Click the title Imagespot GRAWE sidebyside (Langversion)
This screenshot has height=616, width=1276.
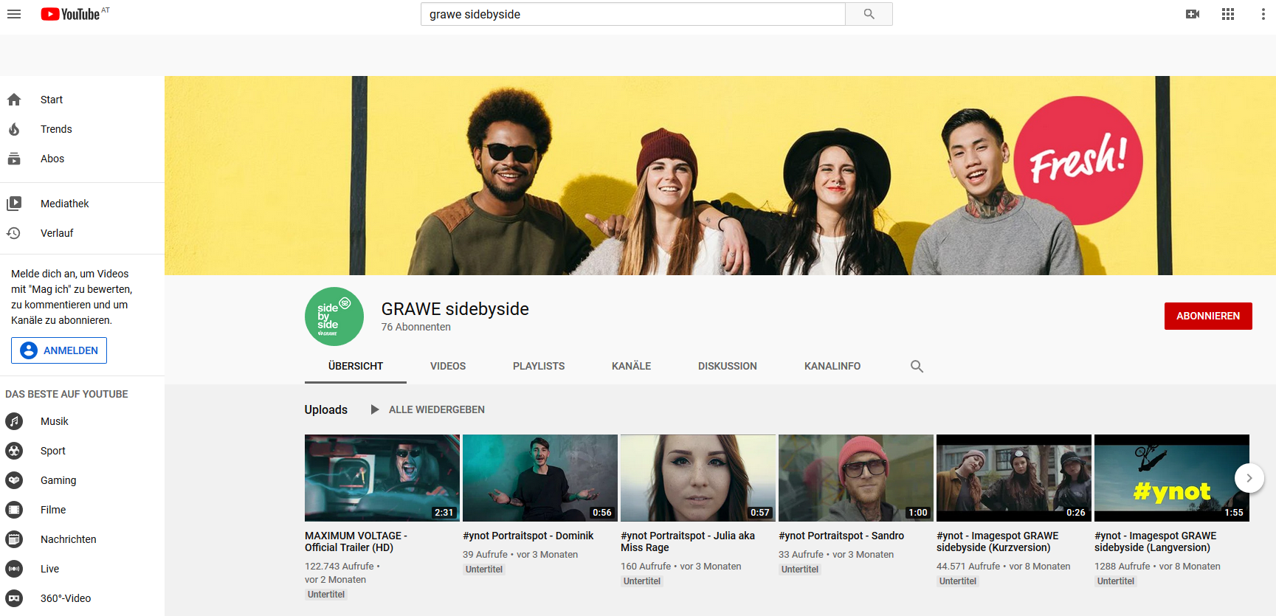pyautogui.click(x=1156, y=541)
